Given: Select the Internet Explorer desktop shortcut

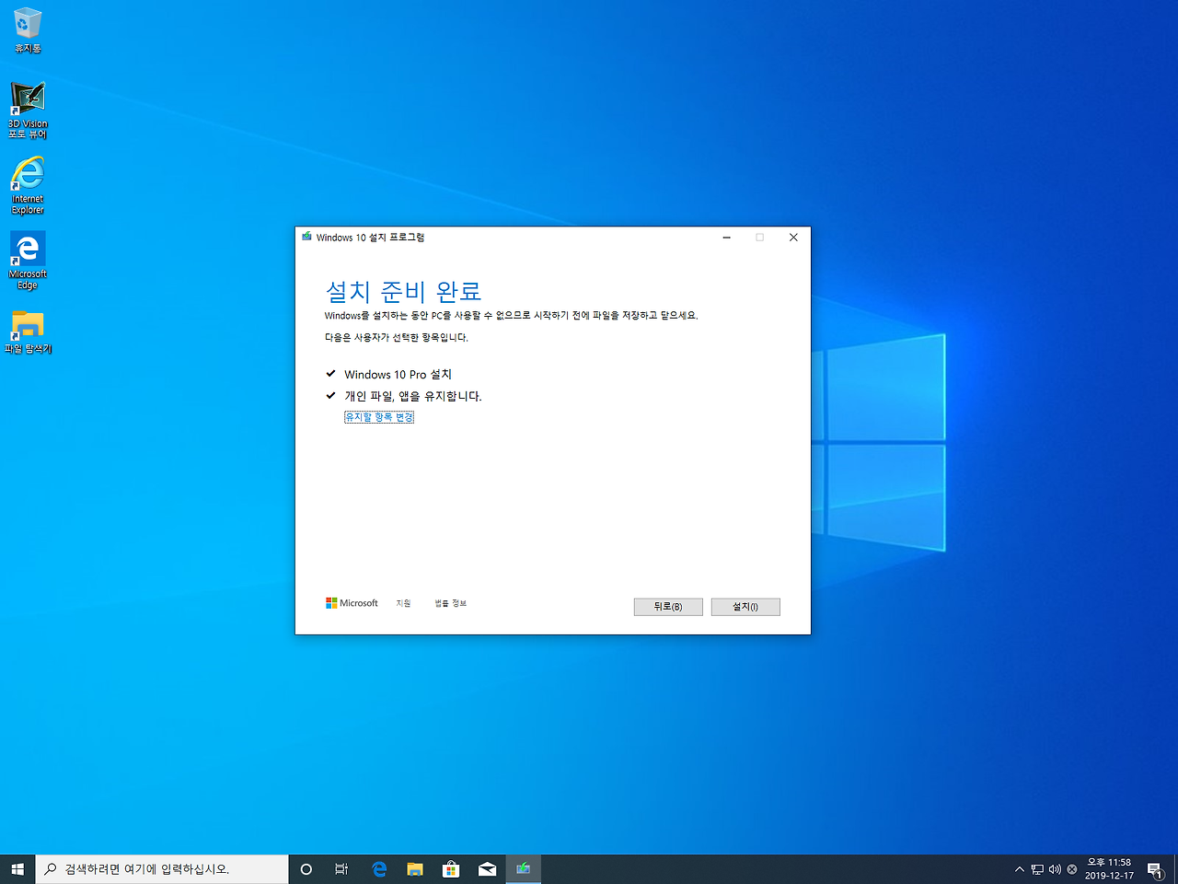Looking at the screenshot, I should tap(28, 185).
